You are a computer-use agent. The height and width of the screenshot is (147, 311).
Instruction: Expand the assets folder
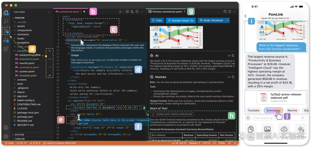pyautogui.click(x=21, y=26)
